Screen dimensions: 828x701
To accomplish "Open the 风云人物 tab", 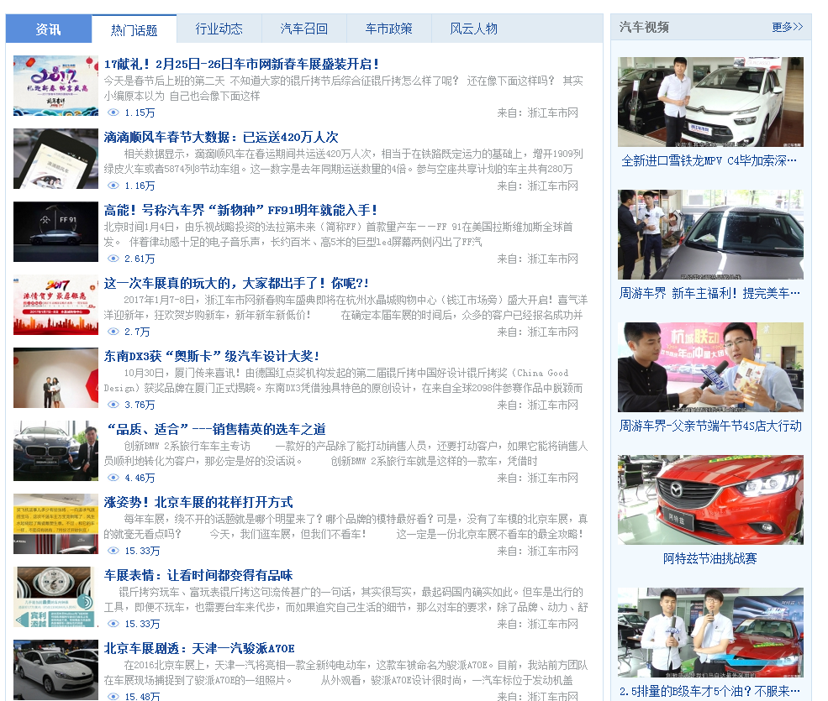I will point(473,29).
